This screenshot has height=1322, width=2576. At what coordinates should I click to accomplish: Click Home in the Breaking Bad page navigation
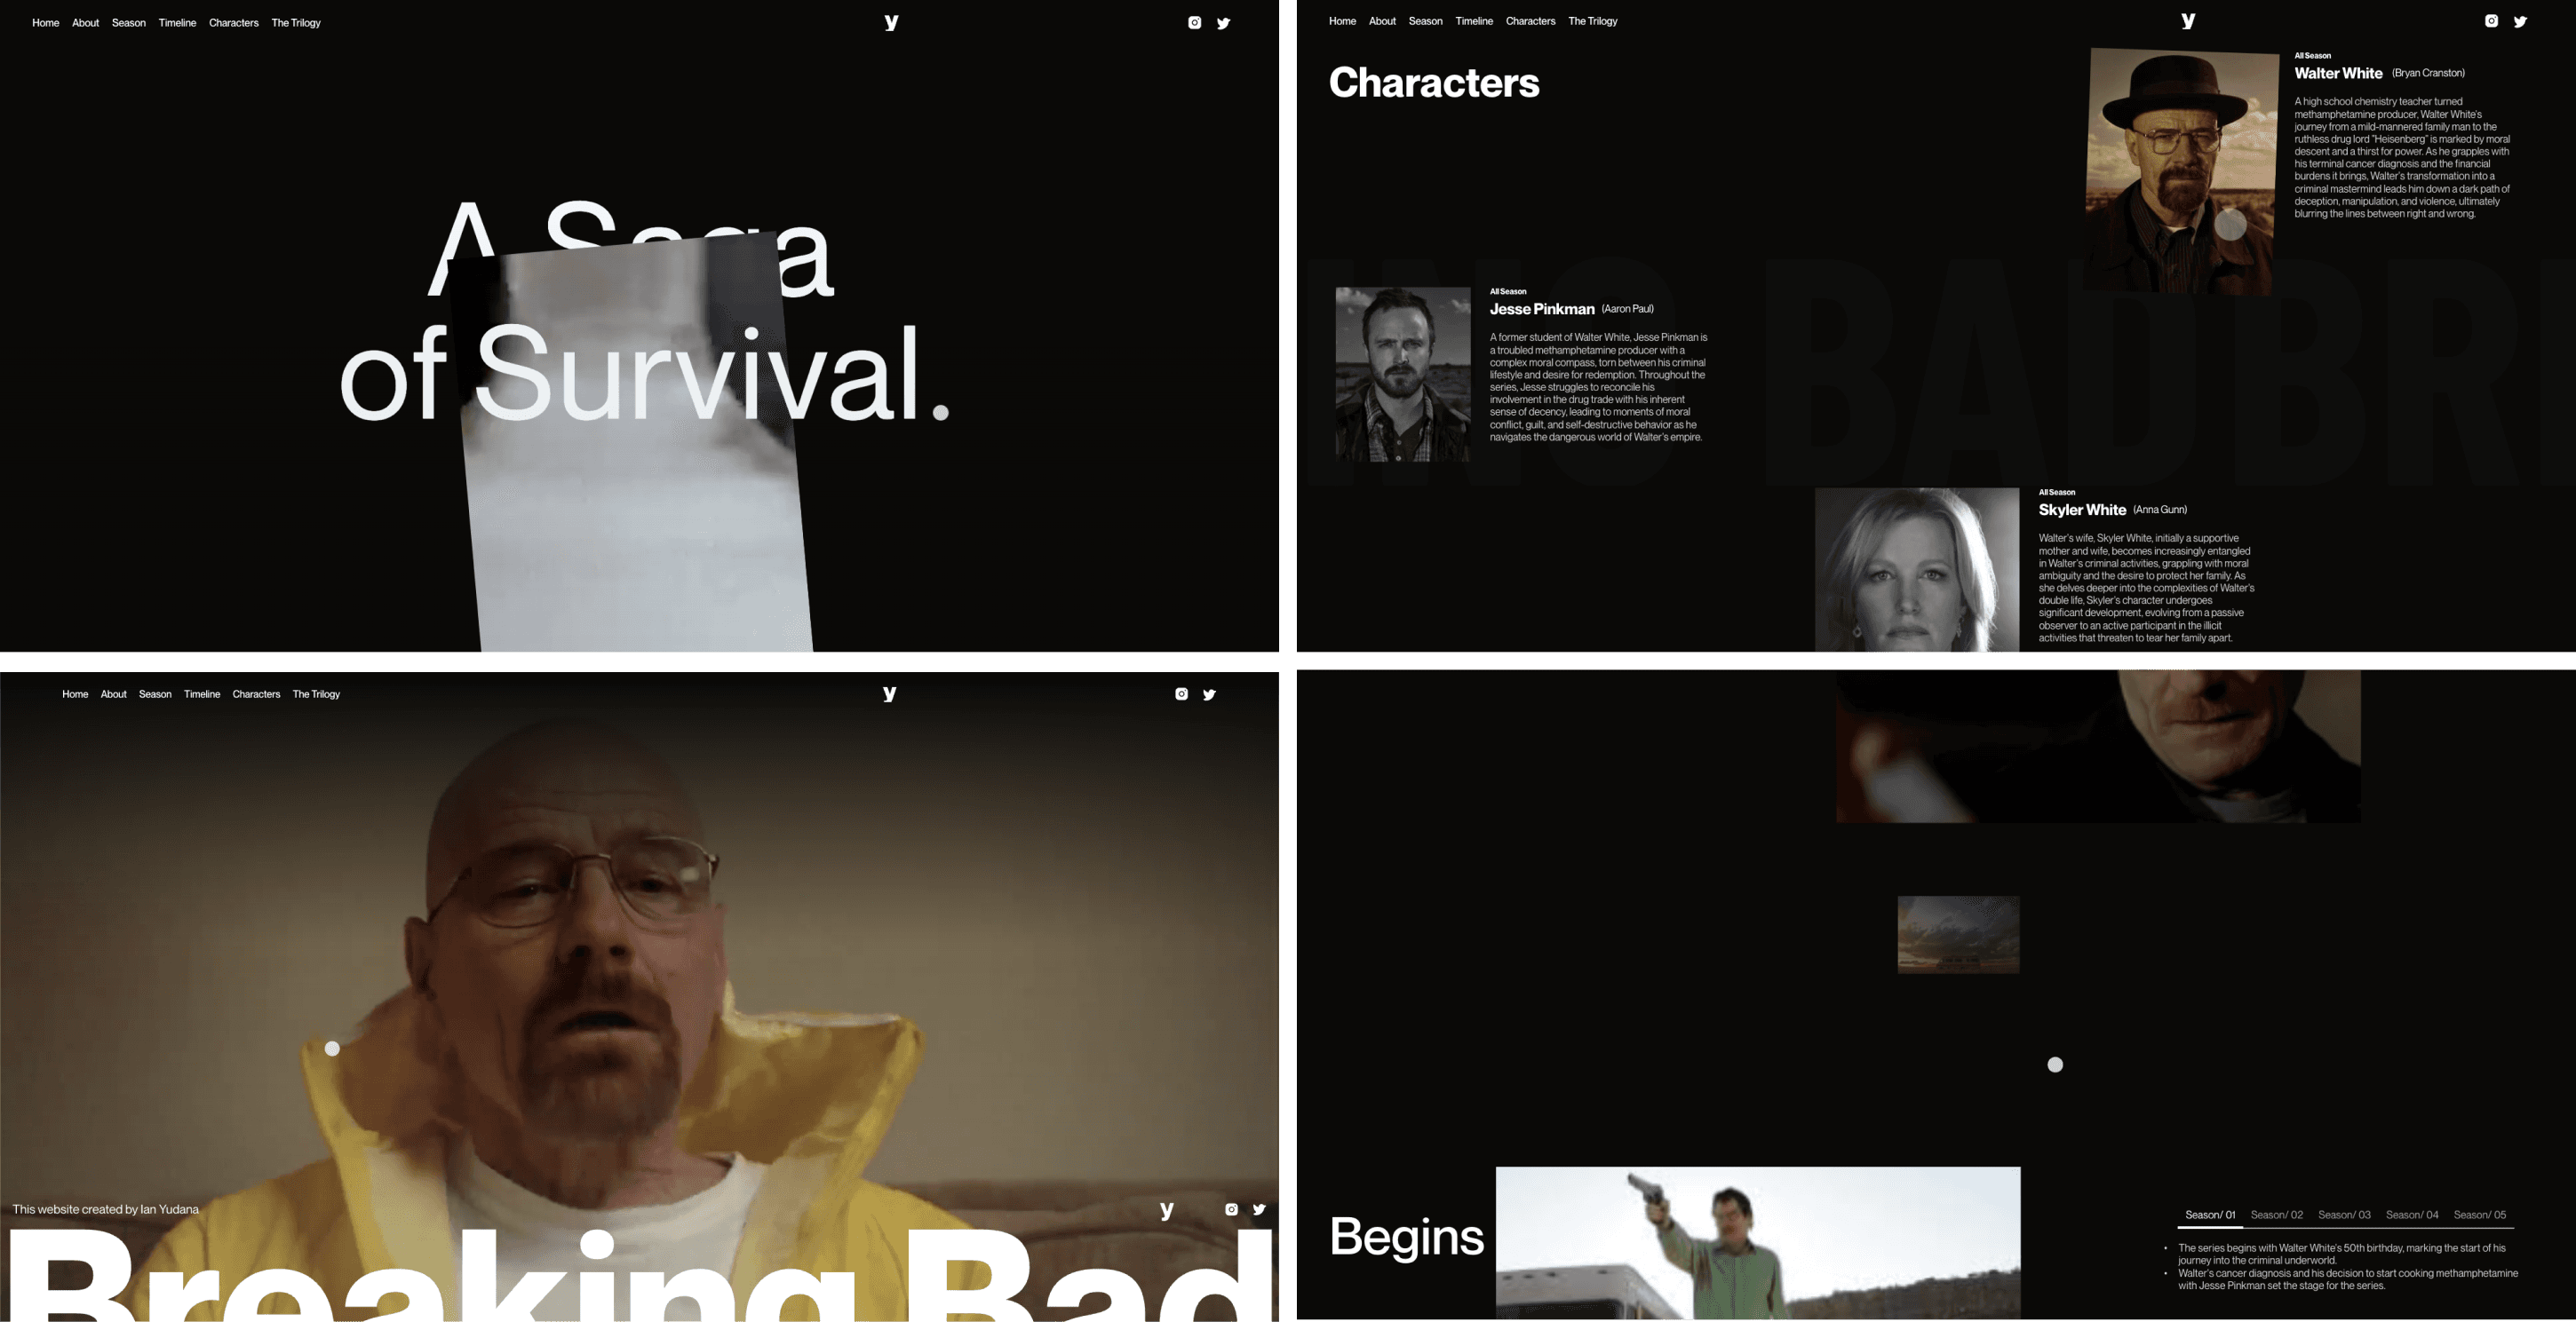click(x=75, y=694)
